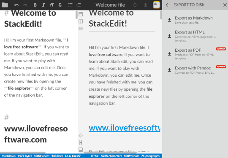Viewport: 228px width, 158px height.
Task: Go back from Export to Disk panel
Action: pos(168,5)
